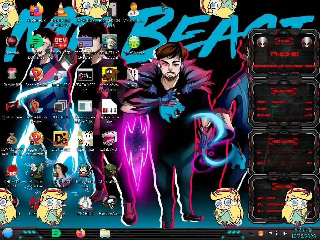320x240 pixels.
Task: Click the RAM usage bar in the SYSTEM widget
Action: 274,107
